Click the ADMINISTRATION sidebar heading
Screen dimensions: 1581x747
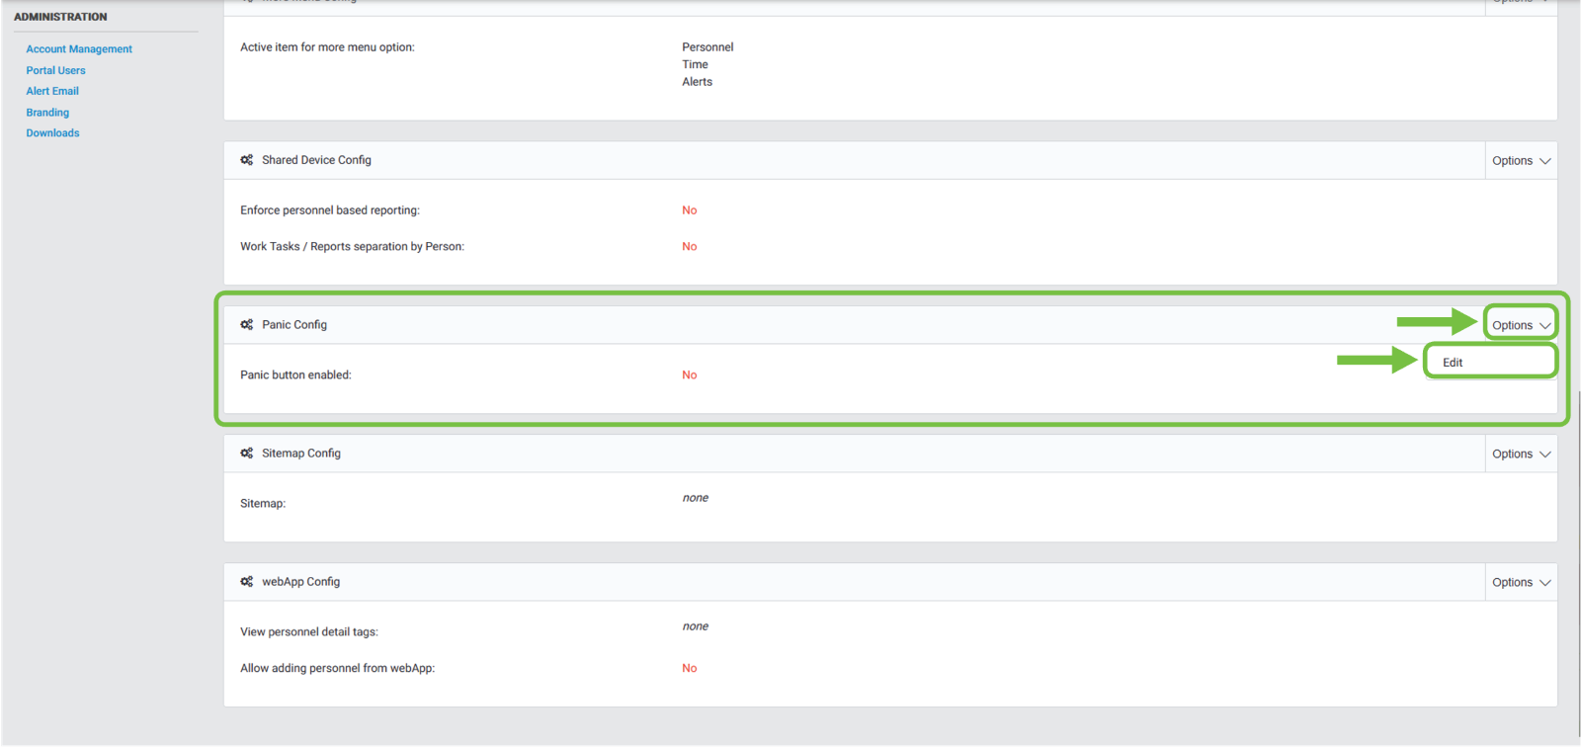(60, 17)
